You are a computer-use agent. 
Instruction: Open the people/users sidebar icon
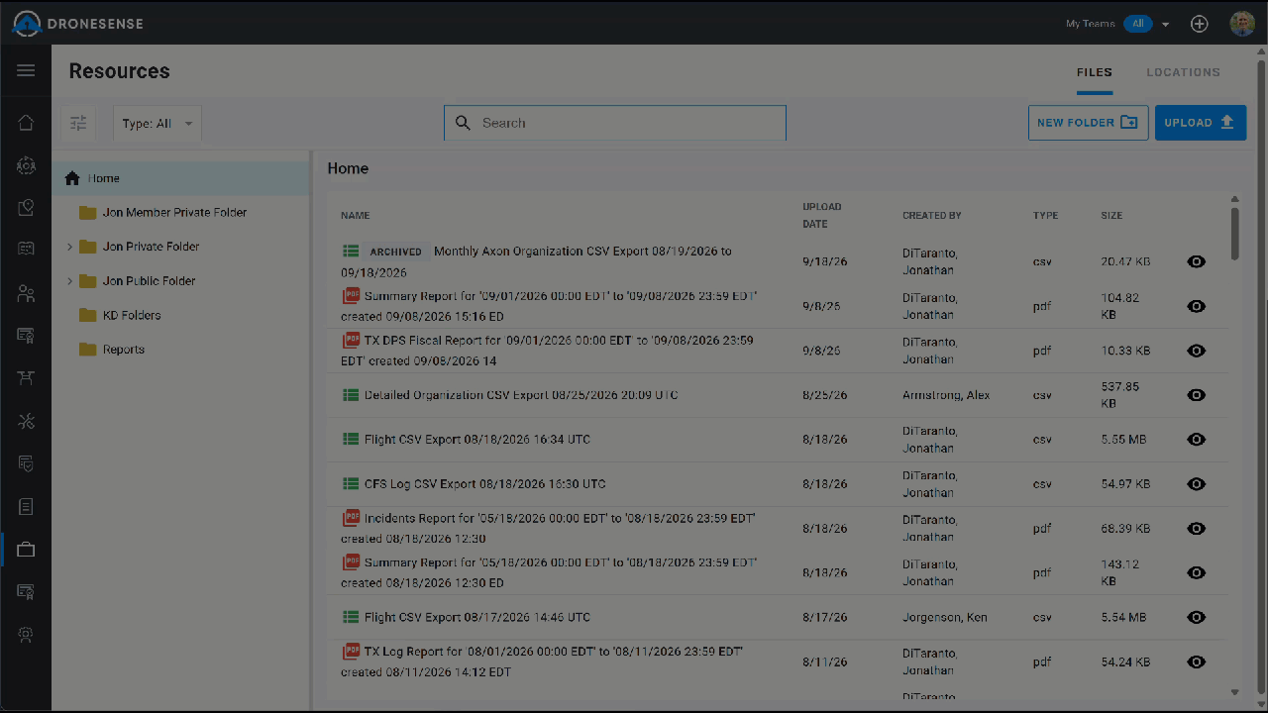26,293
